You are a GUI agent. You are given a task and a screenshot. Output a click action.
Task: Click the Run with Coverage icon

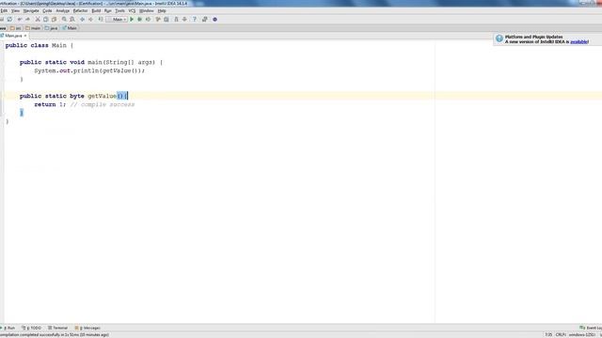click(149, 19)
